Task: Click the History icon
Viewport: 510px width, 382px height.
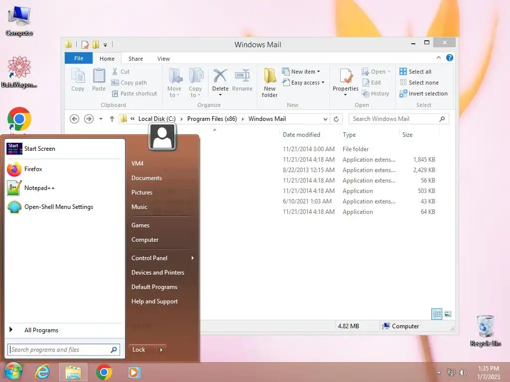Action: pyautogui.click(x=366, y=94)
